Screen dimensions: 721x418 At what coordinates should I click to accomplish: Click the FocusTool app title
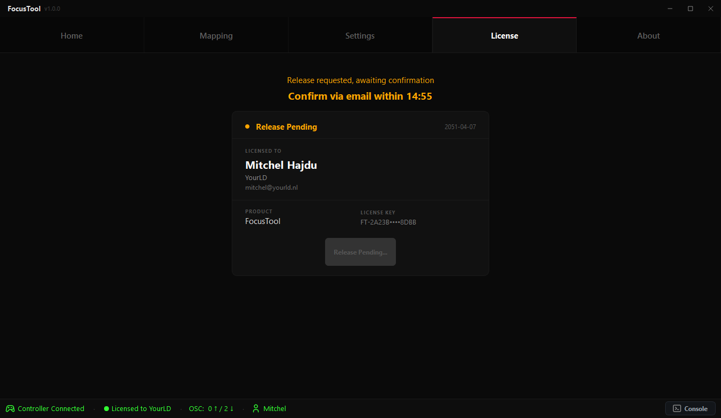tap(24, 9)
